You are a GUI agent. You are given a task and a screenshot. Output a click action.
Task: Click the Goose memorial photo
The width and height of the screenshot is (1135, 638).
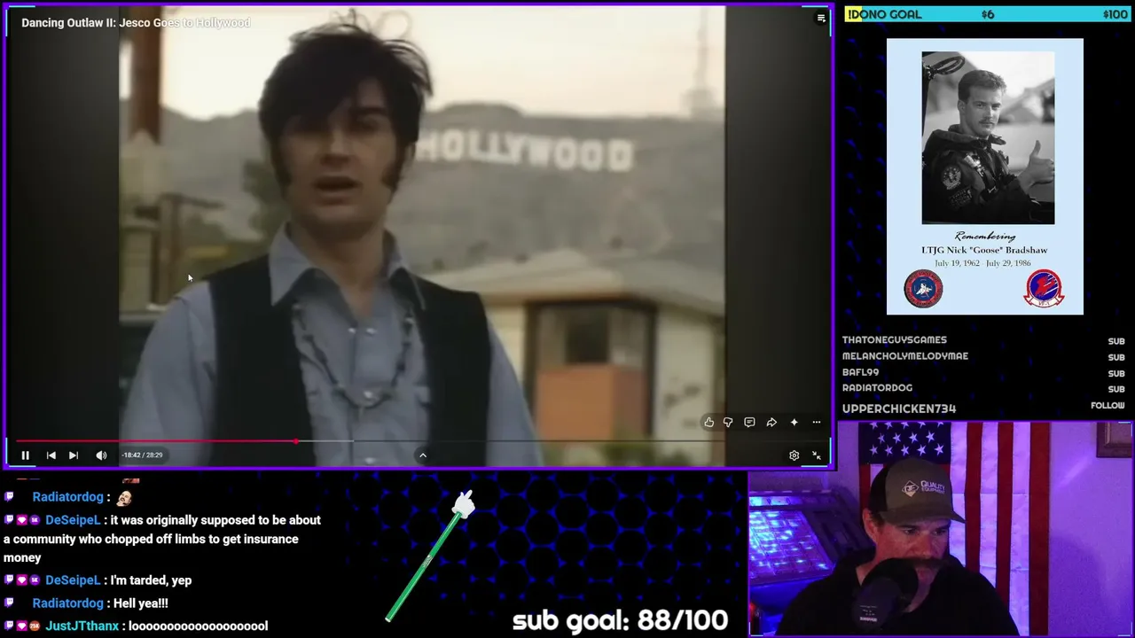click(x=988, y=137)
